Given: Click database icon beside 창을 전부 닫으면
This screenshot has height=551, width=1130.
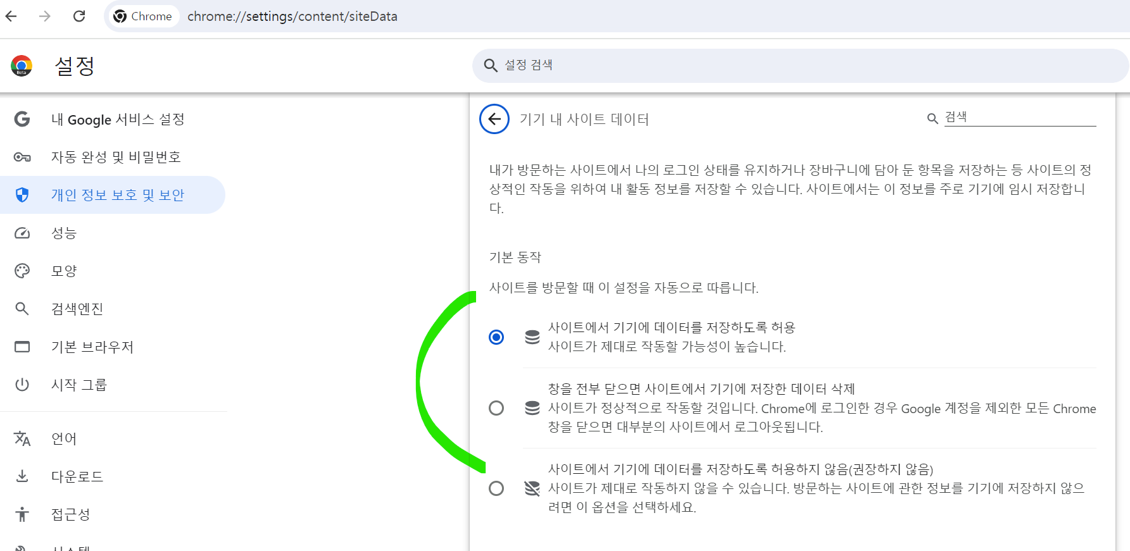Looking at the screenshot, I should pyautogui.click(x=532, y=408).
